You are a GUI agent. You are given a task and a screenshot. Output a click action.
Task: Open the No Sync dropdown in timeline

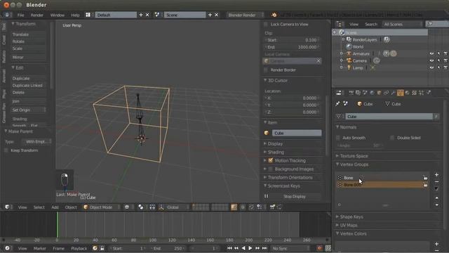(290, 248)
